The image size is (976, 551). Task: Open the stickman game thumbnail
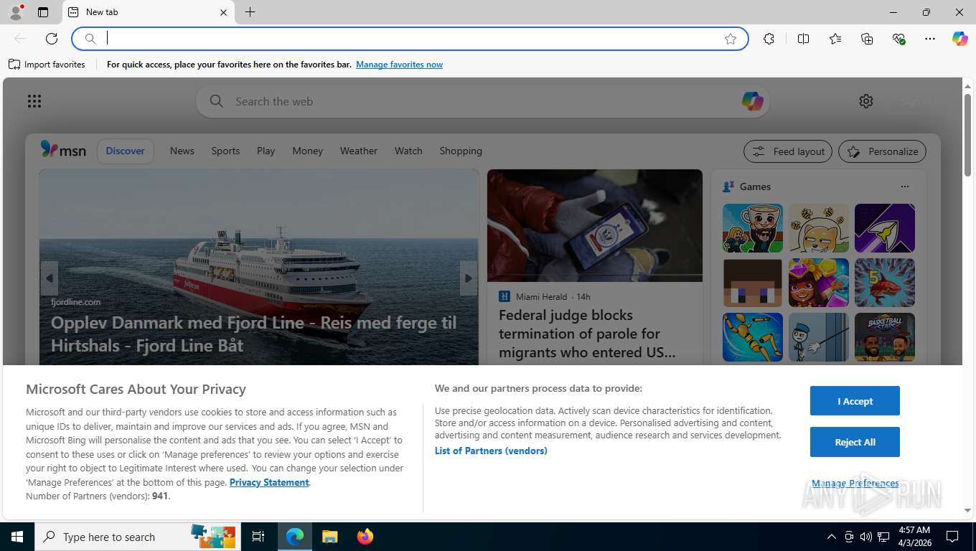click(819, 337)
